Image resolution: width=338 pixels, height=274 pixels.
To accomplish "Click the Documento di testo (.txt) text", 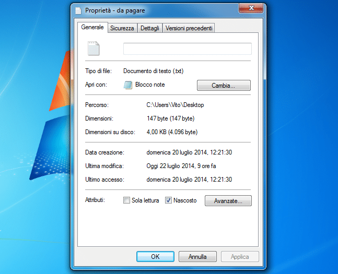I will (x=153, y=71).
